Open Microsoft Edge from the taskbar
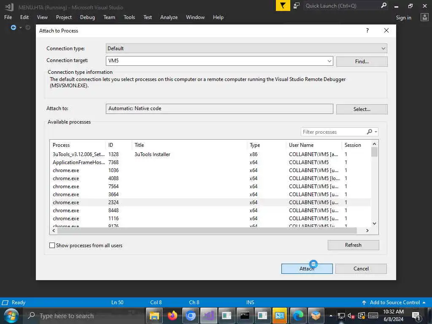 [x=298, y=316]
